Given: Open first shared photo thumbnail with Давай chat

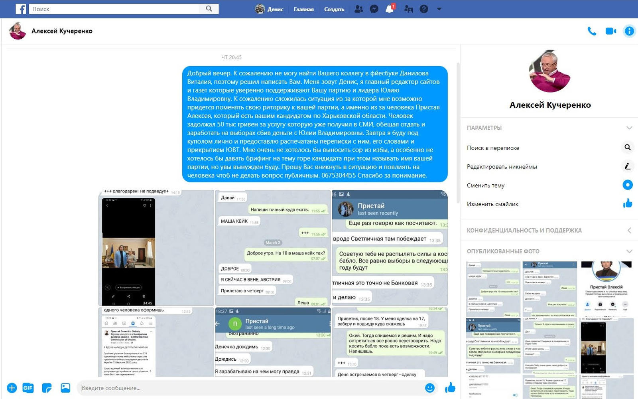Looking at the screenshot, I should (x=493, y=289).
